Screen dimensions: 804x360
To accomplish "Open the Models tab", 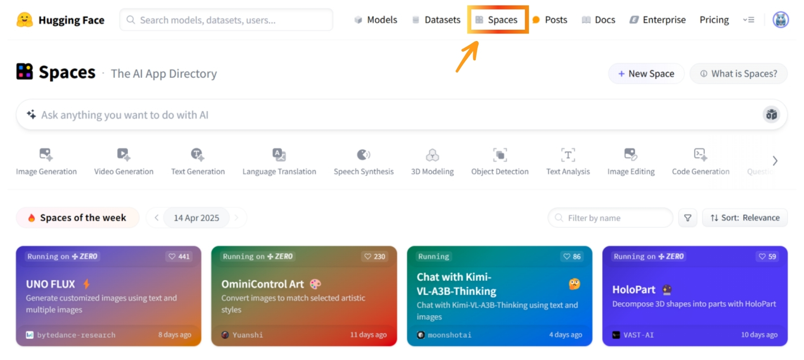I will click(376, 20).
